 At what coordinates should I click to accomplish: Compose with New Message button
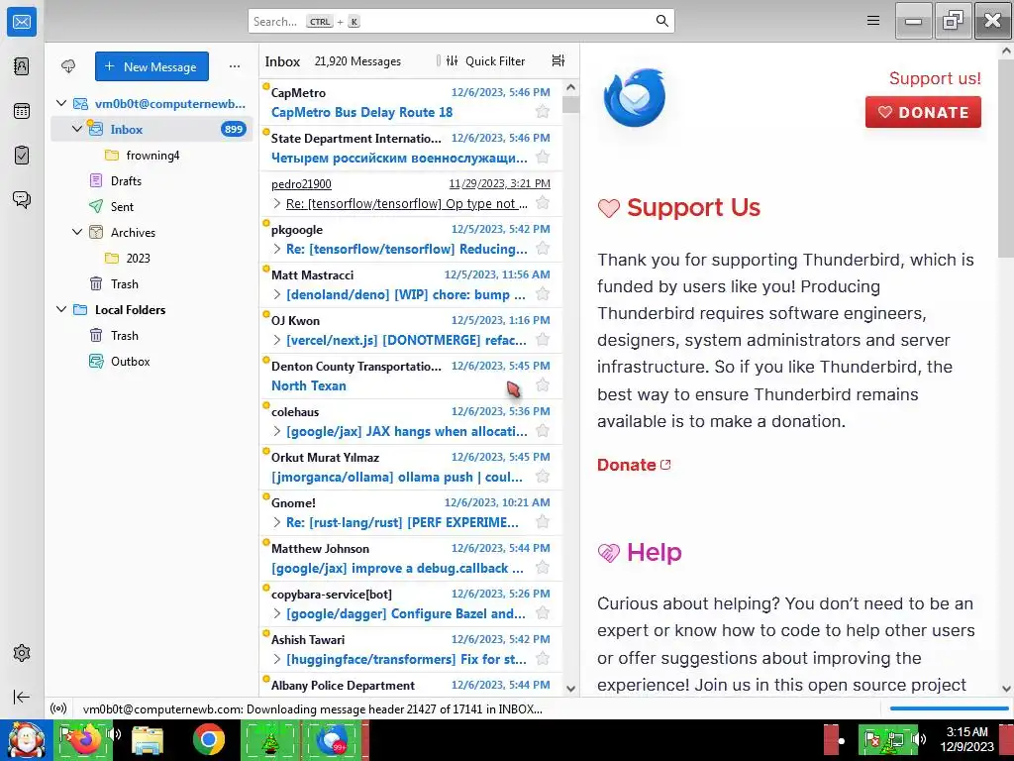[x=152, y=66]
